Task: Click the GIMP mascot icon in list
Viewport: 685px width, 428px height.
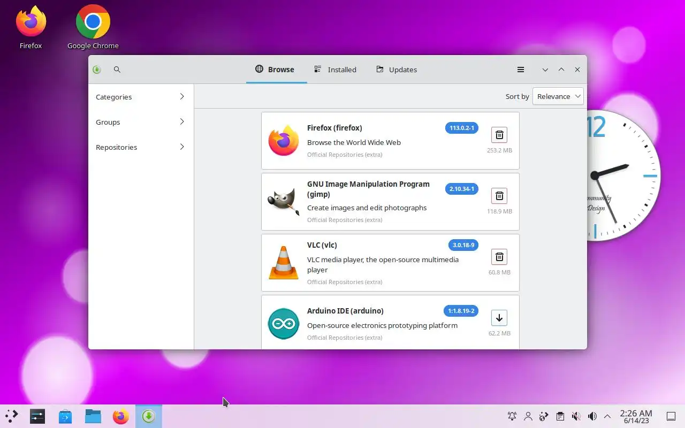Action: coord(284,202)
